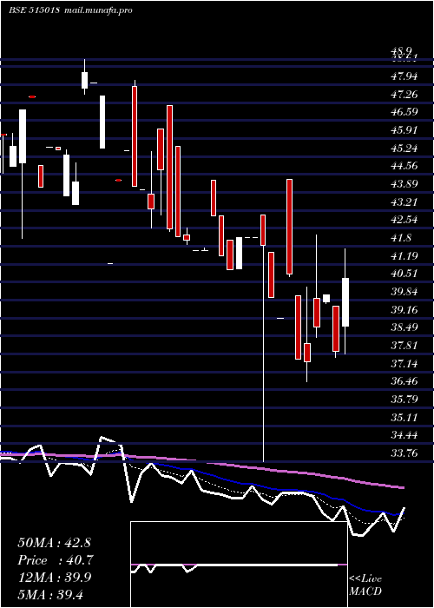Click the 39.84 price axis label
Viewport: 434px width, 608px height.
(x=404, y=292)
